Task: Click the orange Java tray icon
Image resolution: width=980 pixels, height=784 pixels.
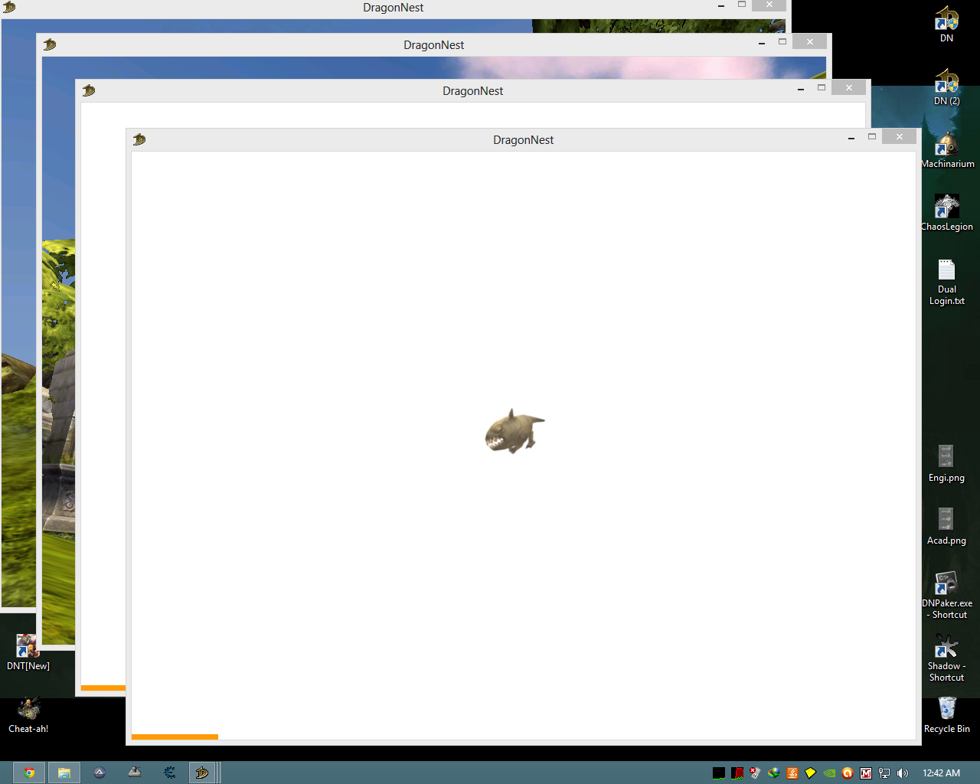Action: coord(792,773)
